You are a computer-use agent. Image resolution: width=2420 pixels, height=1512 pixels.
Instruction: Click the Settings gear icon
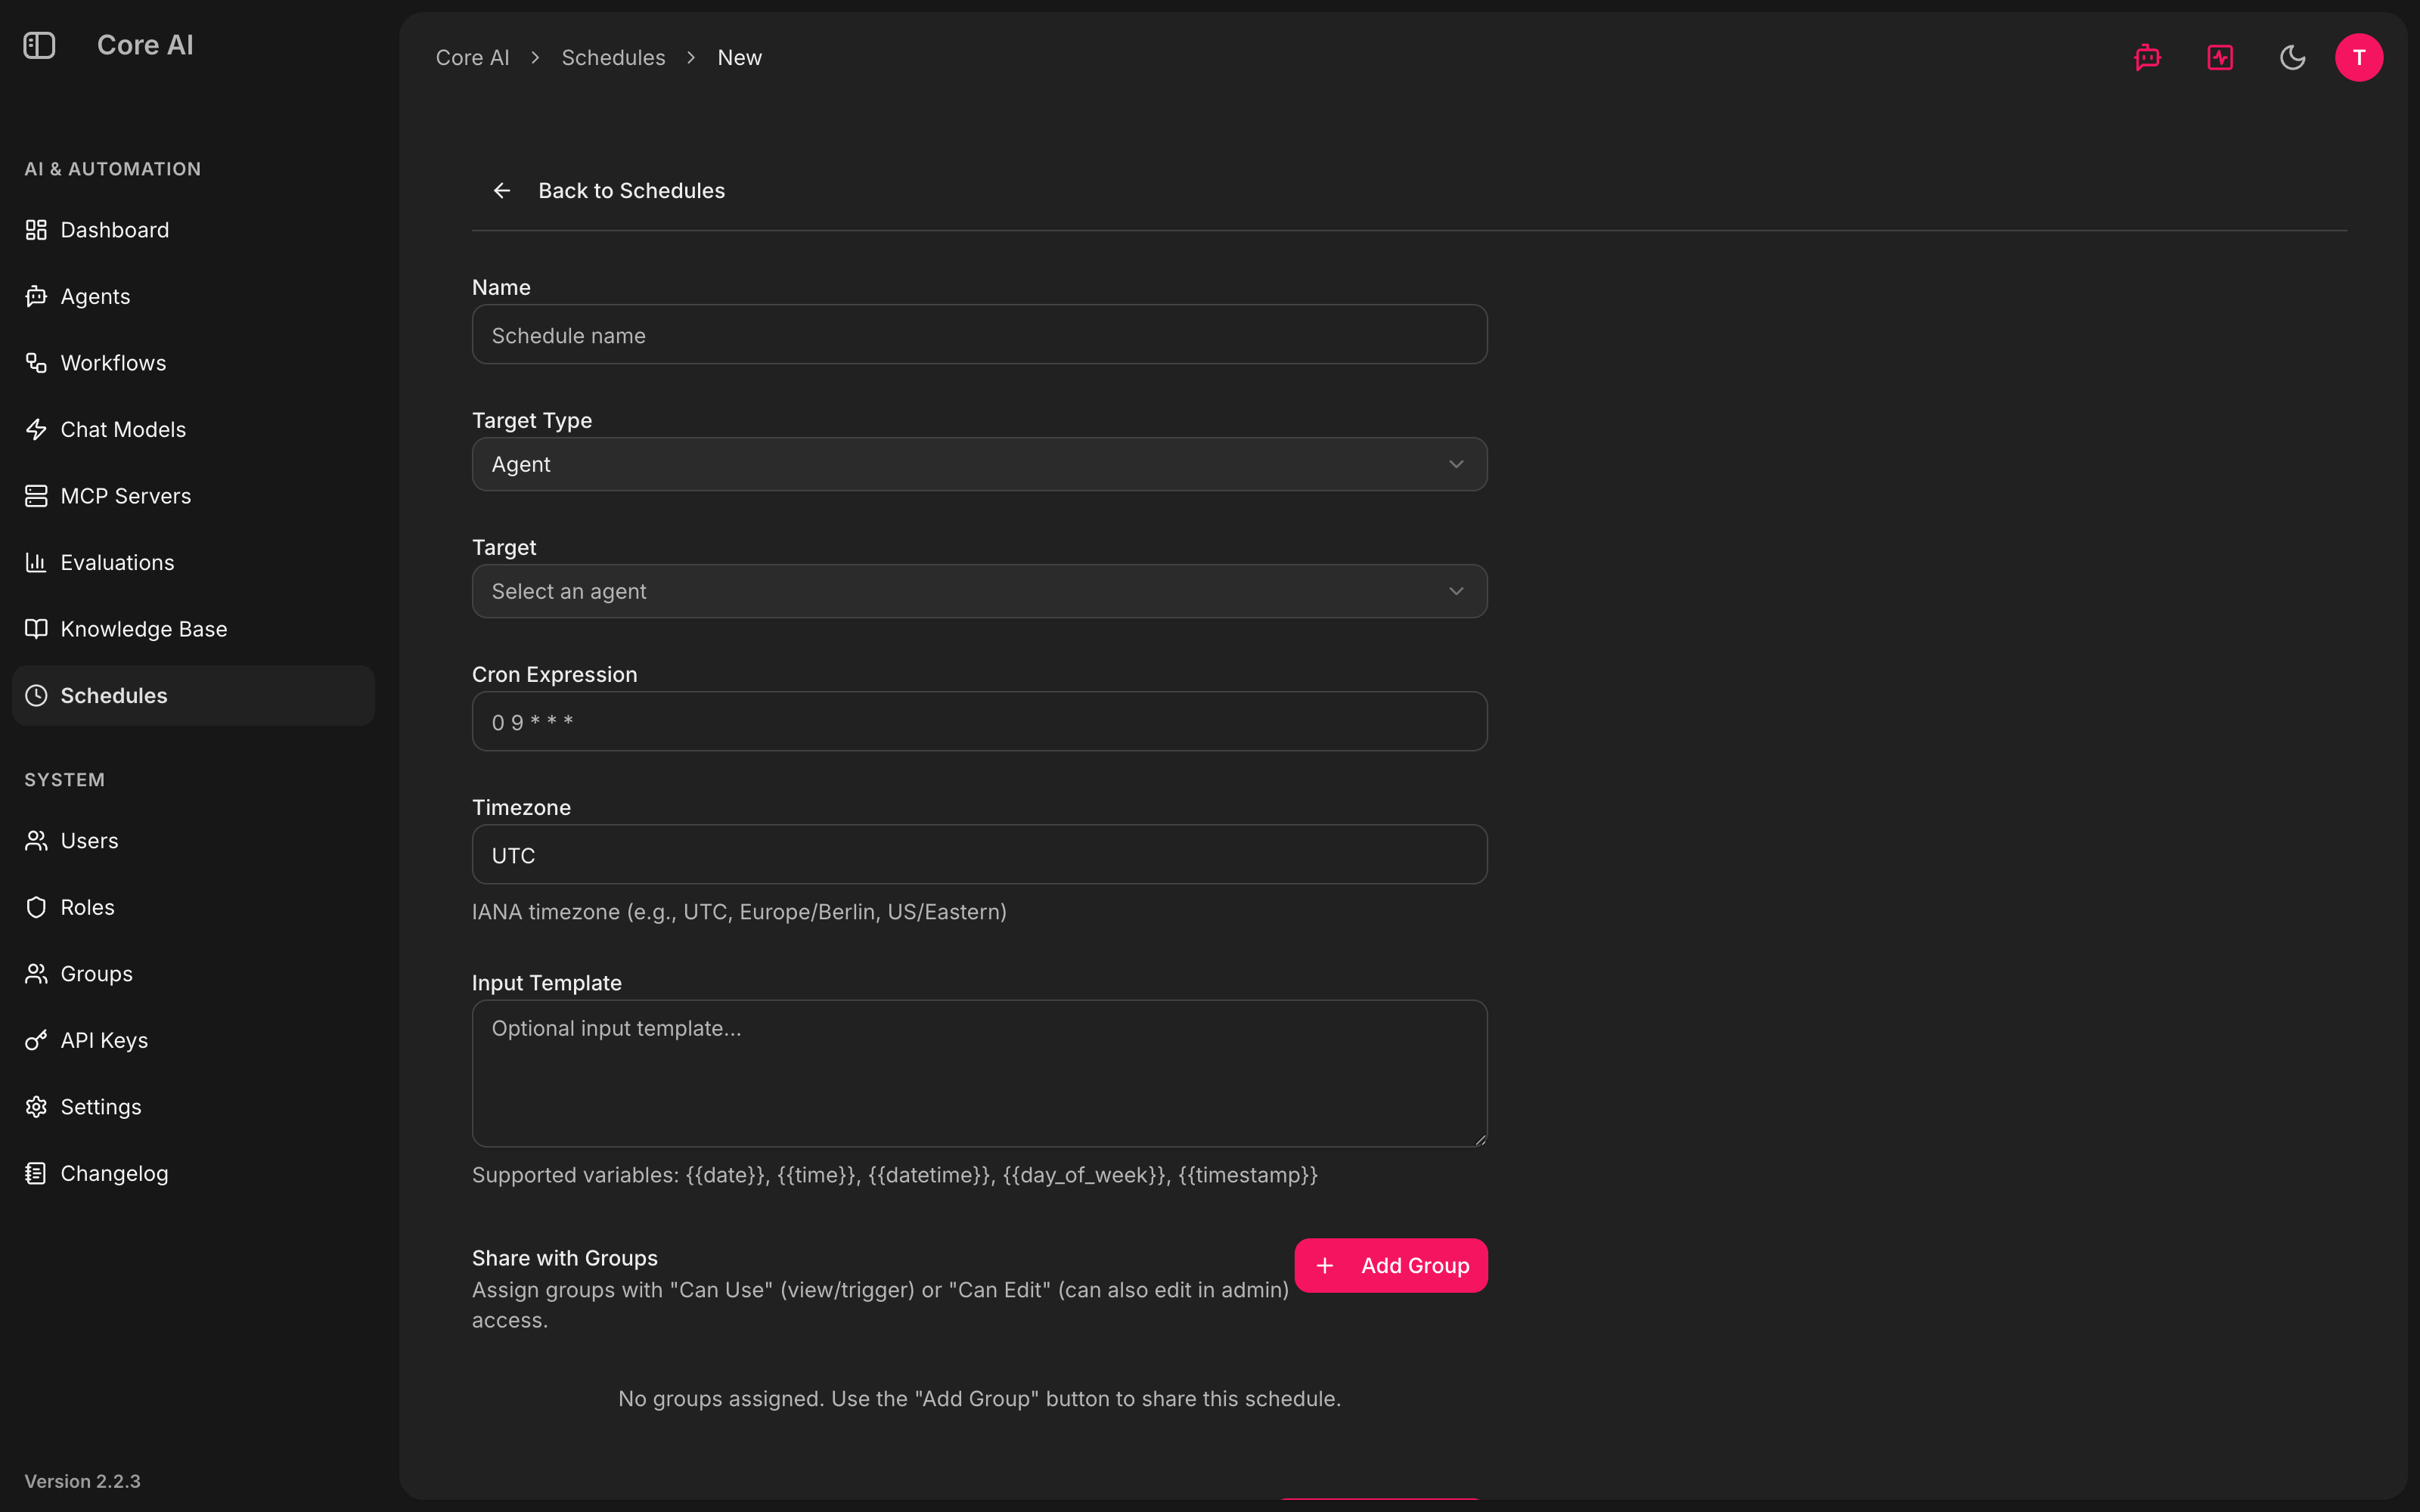[36, 1107]
